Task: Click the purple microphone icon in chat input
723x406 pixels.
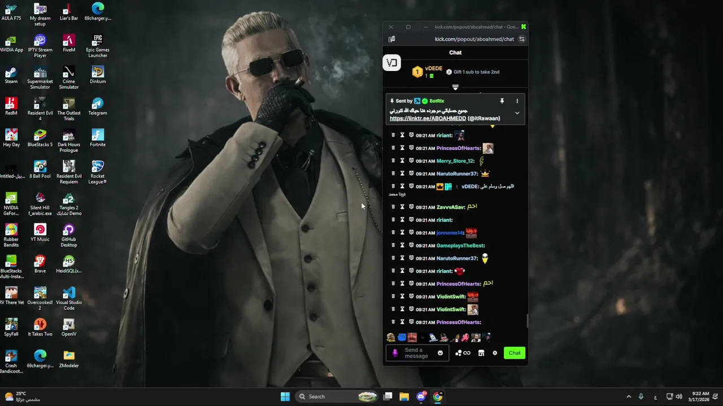Action: click(395, 353)
